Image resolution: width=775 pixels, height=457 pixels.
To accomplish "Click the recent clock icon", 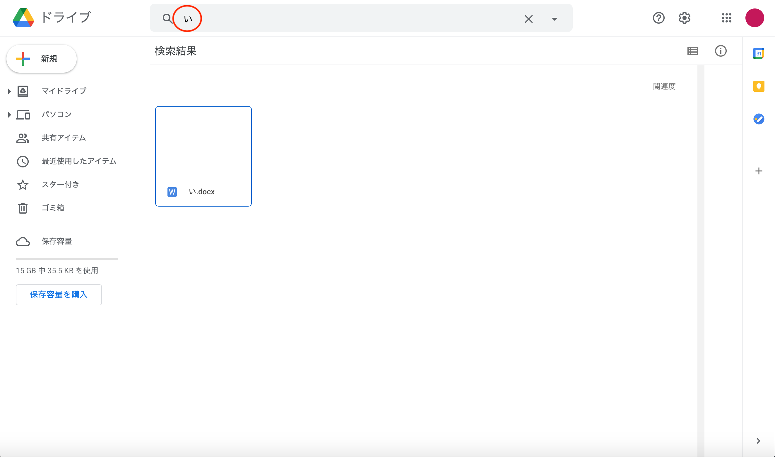I will click(23, 162).
